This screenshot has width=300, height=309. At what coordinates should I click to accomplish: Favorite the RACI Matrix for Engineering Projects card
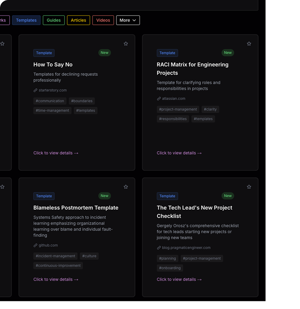pyautogui.click(x=249, y=44)
